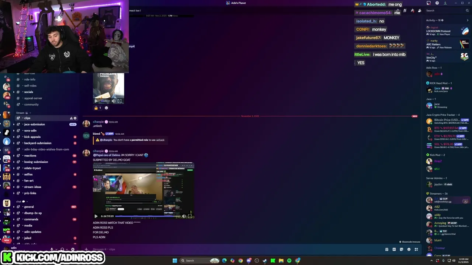Play the embedded clip video
Screen dimensions: 472x265
point(96,216)
